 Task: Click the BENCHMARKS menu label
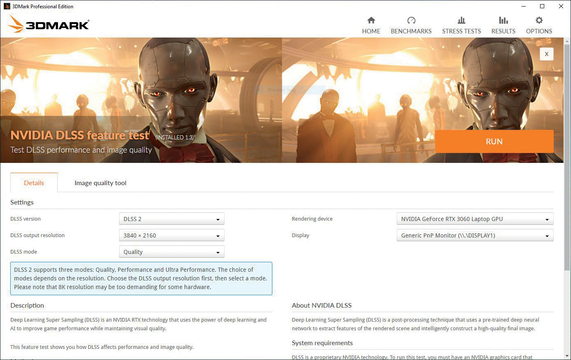tap(411, 31)
